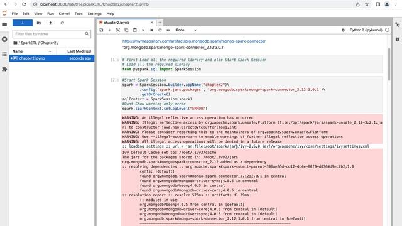
Task: Click the 'WARNING: An illegal reflective access' output line
Action: pos(188,118)
